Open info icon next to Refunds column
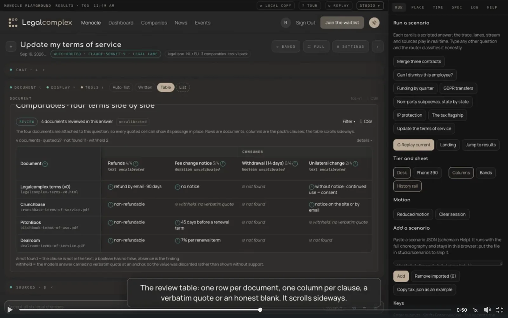 (136, 164)
